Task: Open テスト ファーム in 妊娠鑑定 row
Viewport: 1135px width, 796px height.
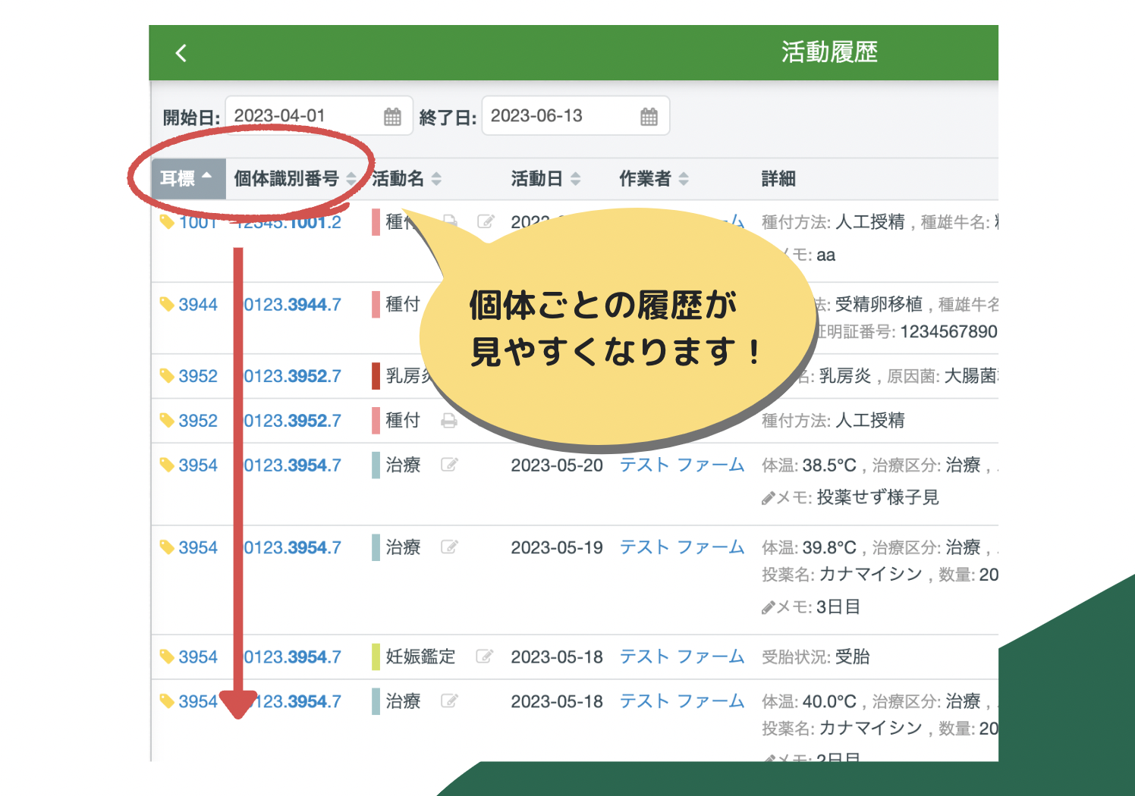Action: coord(682,657)
